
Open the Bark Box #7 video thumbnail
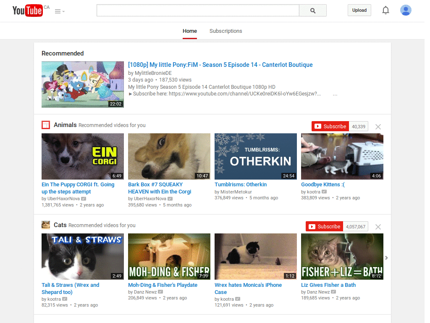[169, 156]
